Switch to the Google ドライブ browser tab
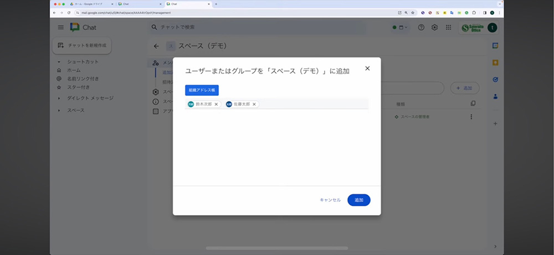Screen dimensions: 554x255 pos(90,4)
